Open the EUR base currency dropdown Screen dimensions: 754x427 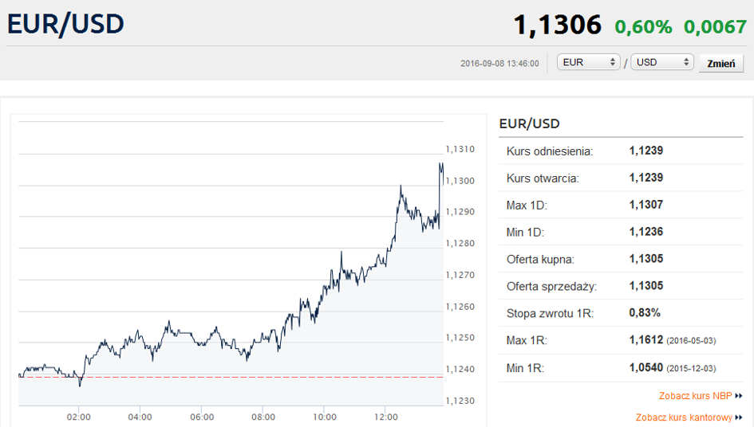[588, 62]
